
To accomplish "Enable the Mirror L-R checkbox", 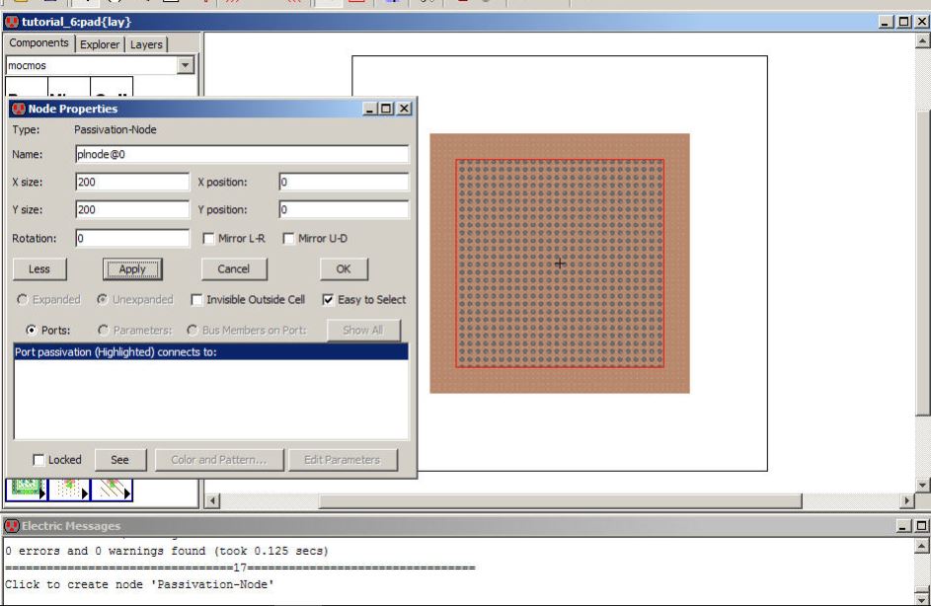I will pos(208,239).
